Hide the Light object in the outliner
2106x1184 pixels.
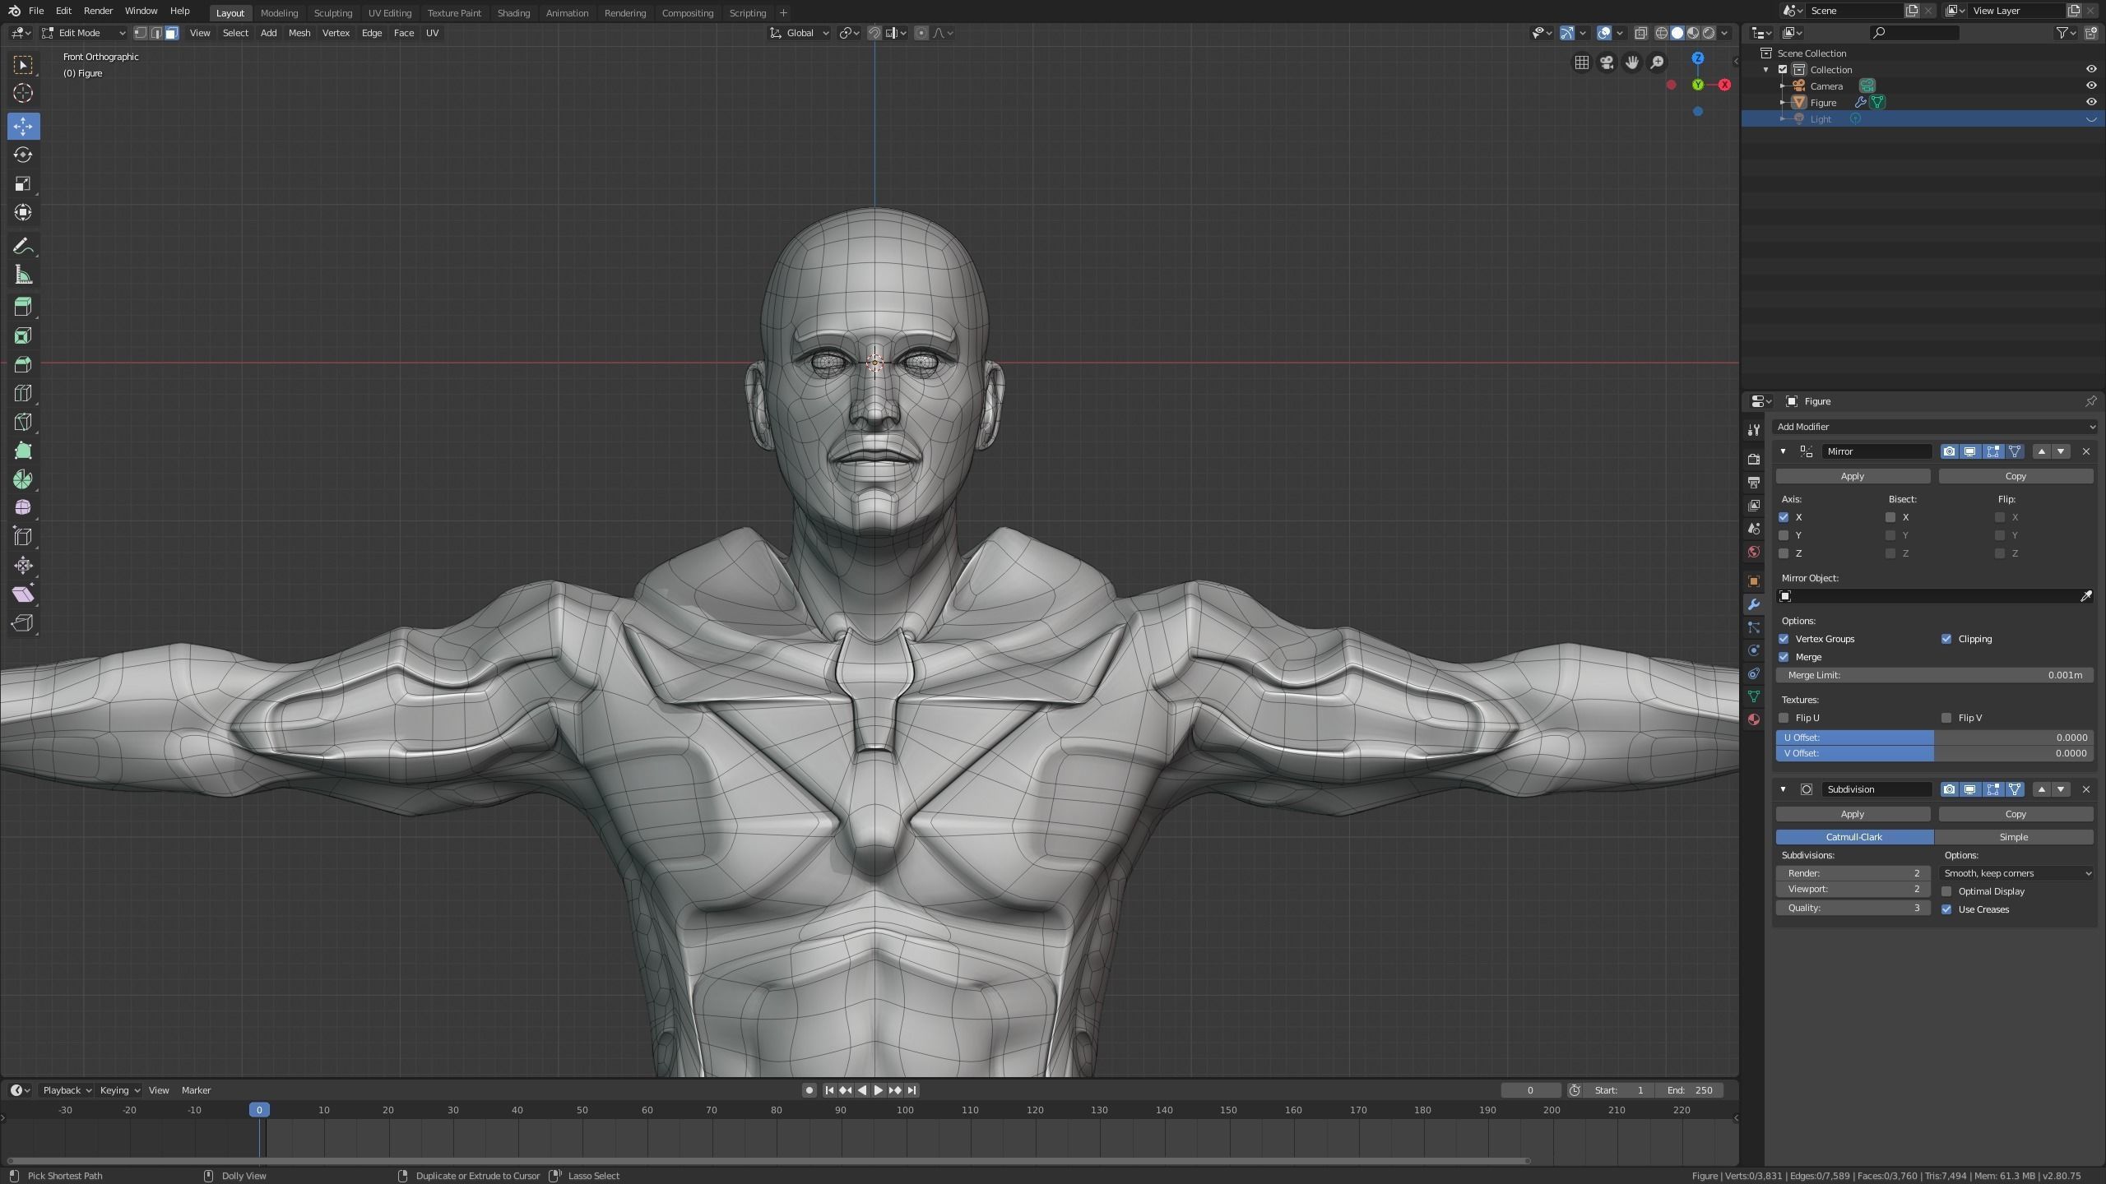tap(2090, 118)
